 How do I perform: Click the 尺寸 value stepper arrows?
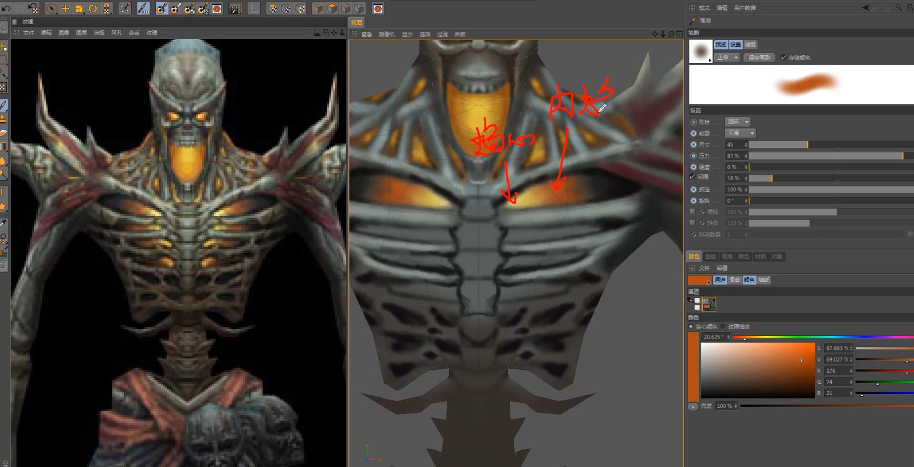(x=746, y=145)
